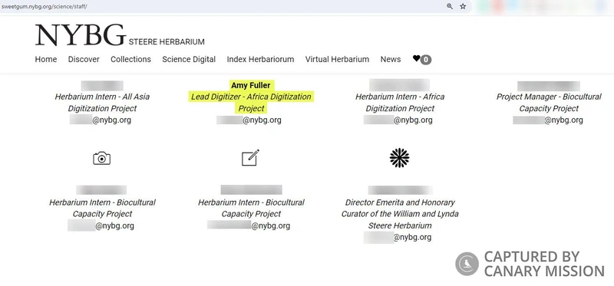Viewport: 614px width, 286px height.
Task: Click the Director Emerita's email address
Action: (x=398, y=238)
